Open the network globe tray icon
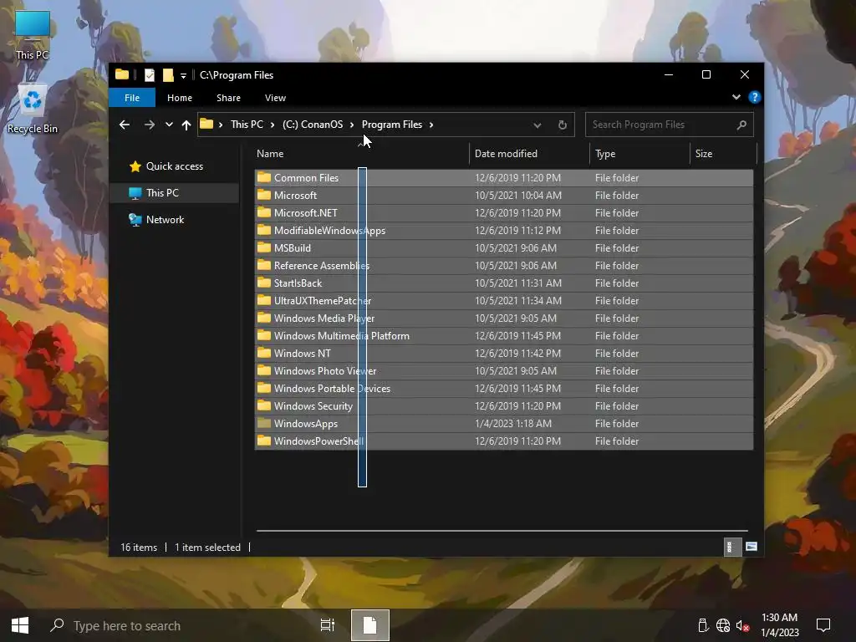This screenshot has height=642, width=856. pos(723,625)
